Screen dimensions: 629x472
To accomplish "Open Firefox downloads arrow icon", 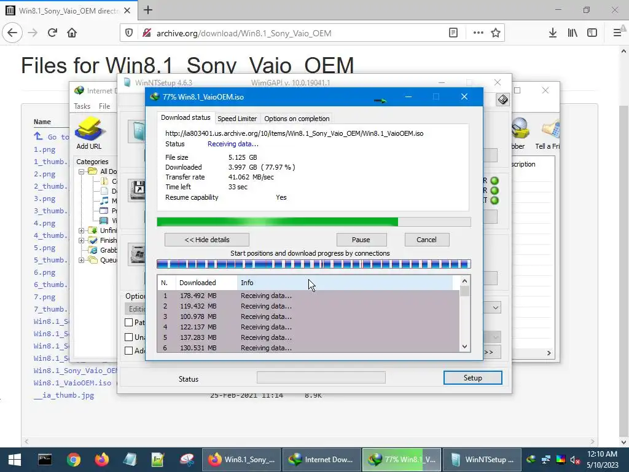I will click(552, 33).
